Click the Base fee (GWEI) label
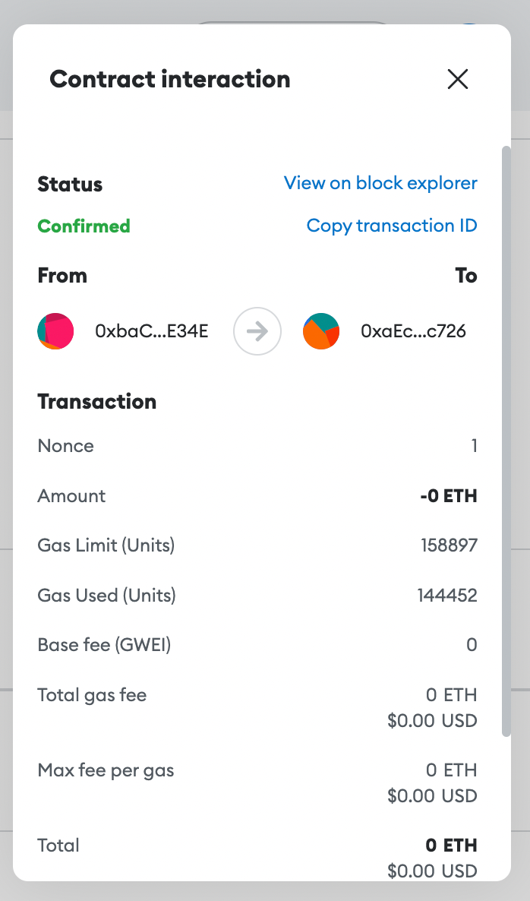This screenshot has height=901, width=530. tap(104, 645)
